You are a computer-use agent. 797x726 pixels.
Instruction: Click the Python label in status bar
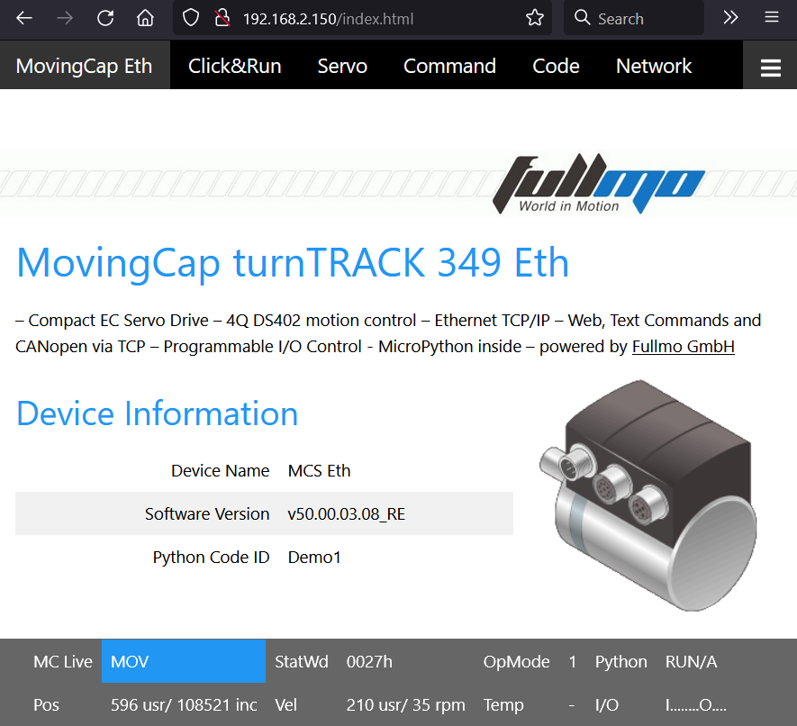pyautogui.click(x=621, y=661)
